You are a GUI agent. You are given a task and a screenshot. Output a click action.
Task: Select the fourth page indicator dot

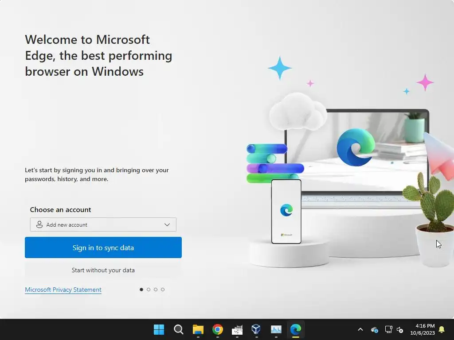click(163, 290)
